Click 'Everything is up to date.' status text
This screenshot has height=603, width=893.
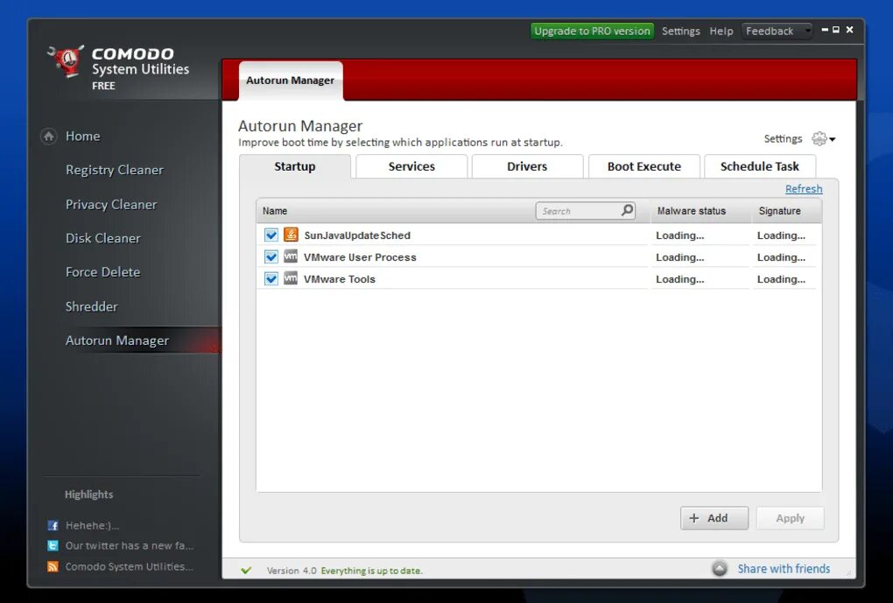(372, 571)
